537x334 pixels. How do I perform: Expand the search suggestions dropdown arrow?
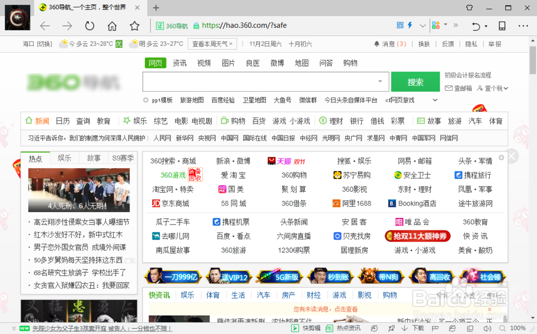[x=380, y=81]
